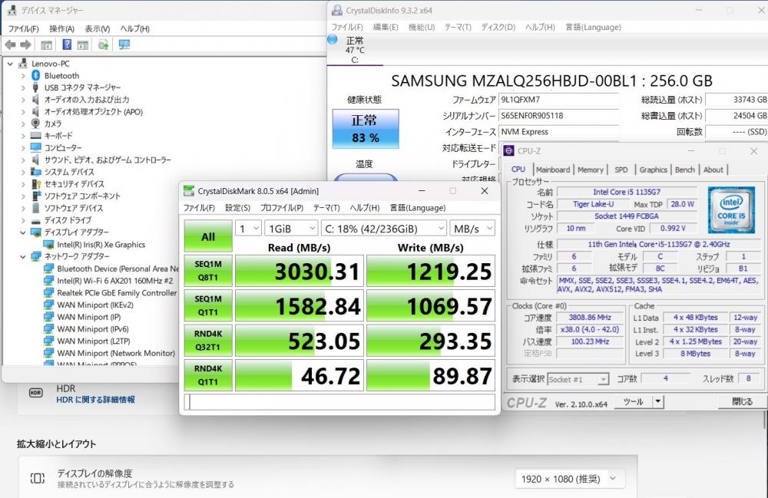
Task: Expand the Bluetooth node in Device Manager
Action: click(23, 76)
